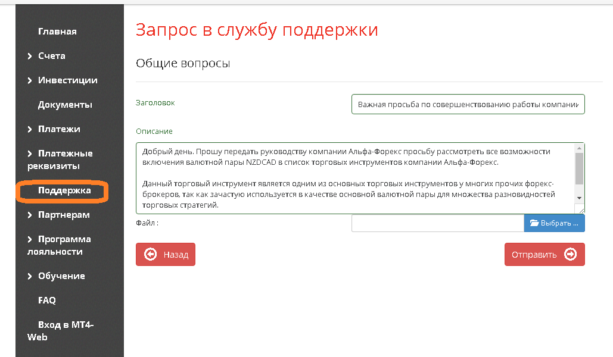The height and width of the screenshot is (357, 613).
Task: Click the Описание field label
Action: tap(154, 131)
